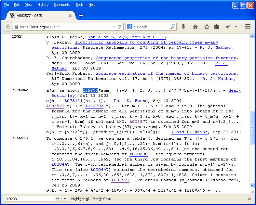
Task: Open the A000290 square numbers link
Action: click(x=139, y=154)
